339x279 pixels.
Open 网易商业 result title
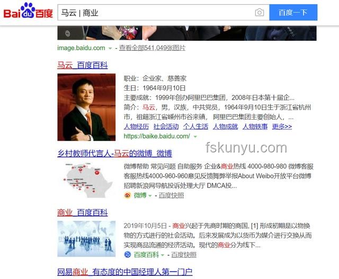tap(125, 272)
